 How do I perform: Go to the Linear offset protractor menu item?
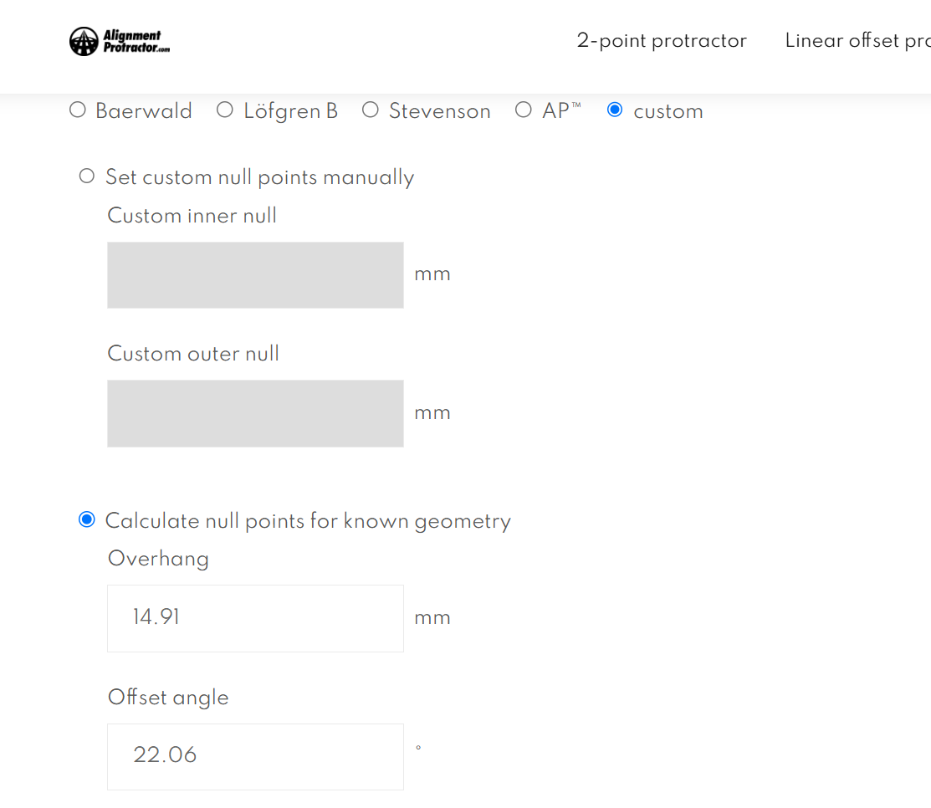pyautogui.click(x=857, y=41)
